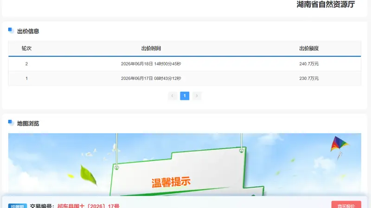Image resolution: width=371 pixels, height=208 pixels.
Task: Click the 地图浏览 section heading
Action: click(28, 123)
